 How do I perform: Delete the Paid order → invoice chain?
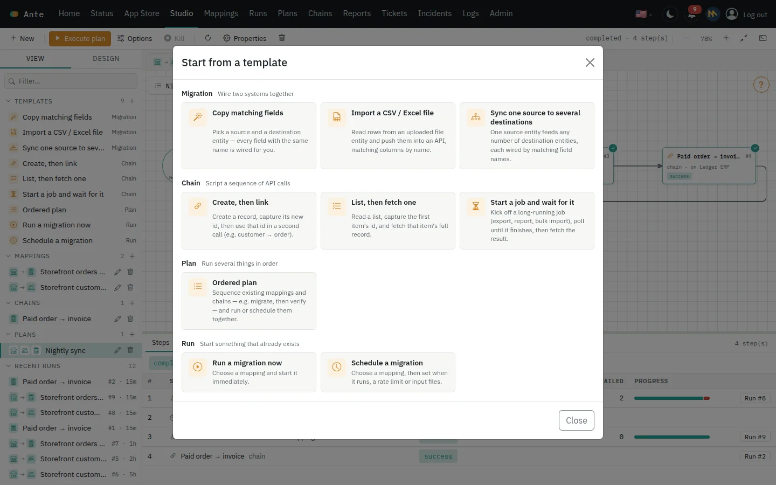coord(130,318)
